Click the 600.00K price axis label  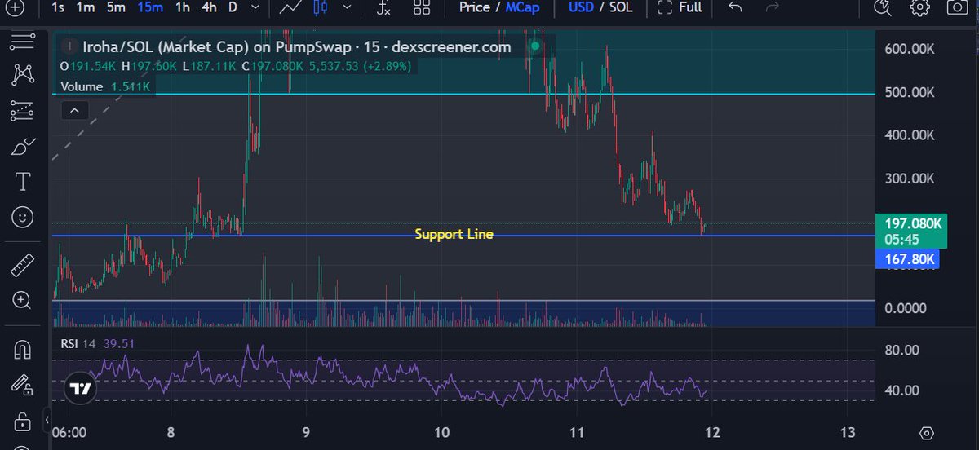point(910,49)
